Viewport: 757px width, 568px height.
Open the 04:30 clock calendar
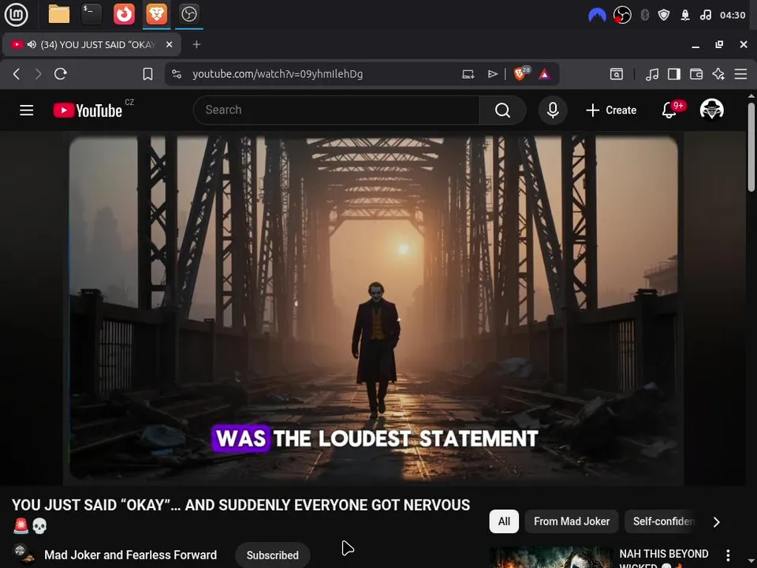(733, 15)
